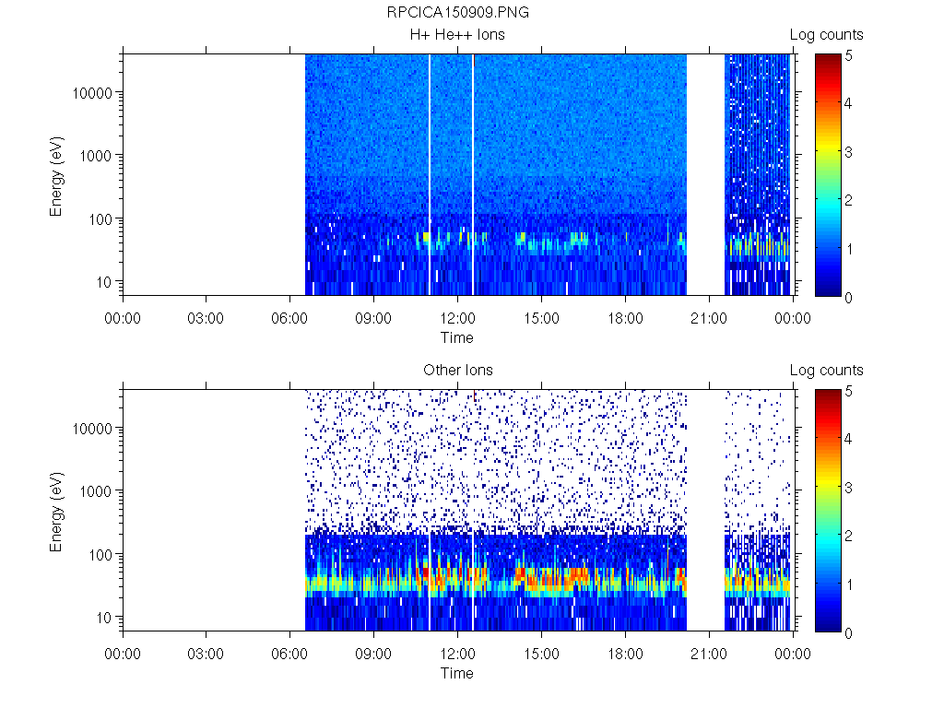The image size is (944, 708).
Task: Click the main H+ He++ spectrogram data block
Action: (496, 174)
